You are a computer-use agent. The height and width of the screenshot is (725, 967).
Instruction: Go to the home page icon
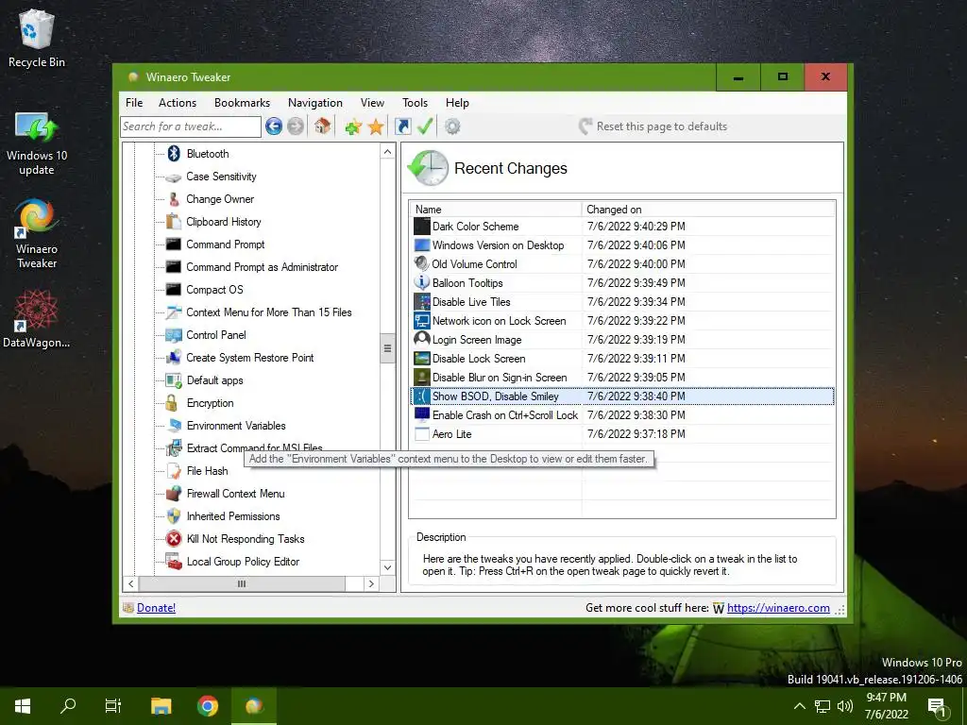coord(323,126)
